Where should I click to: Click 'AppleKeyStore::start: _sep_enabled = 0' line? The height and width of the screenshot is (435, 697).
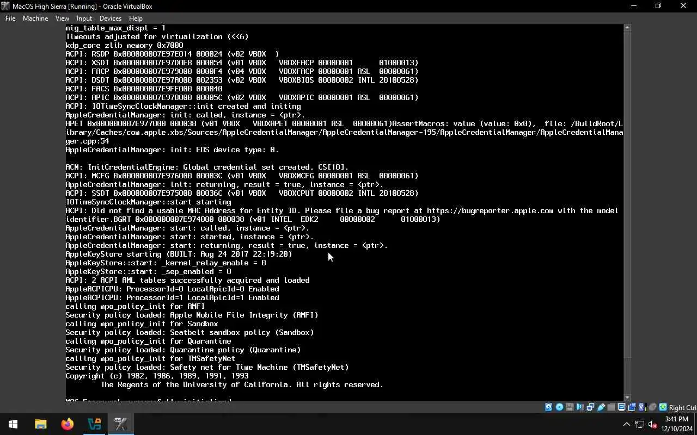click(148, 271)
